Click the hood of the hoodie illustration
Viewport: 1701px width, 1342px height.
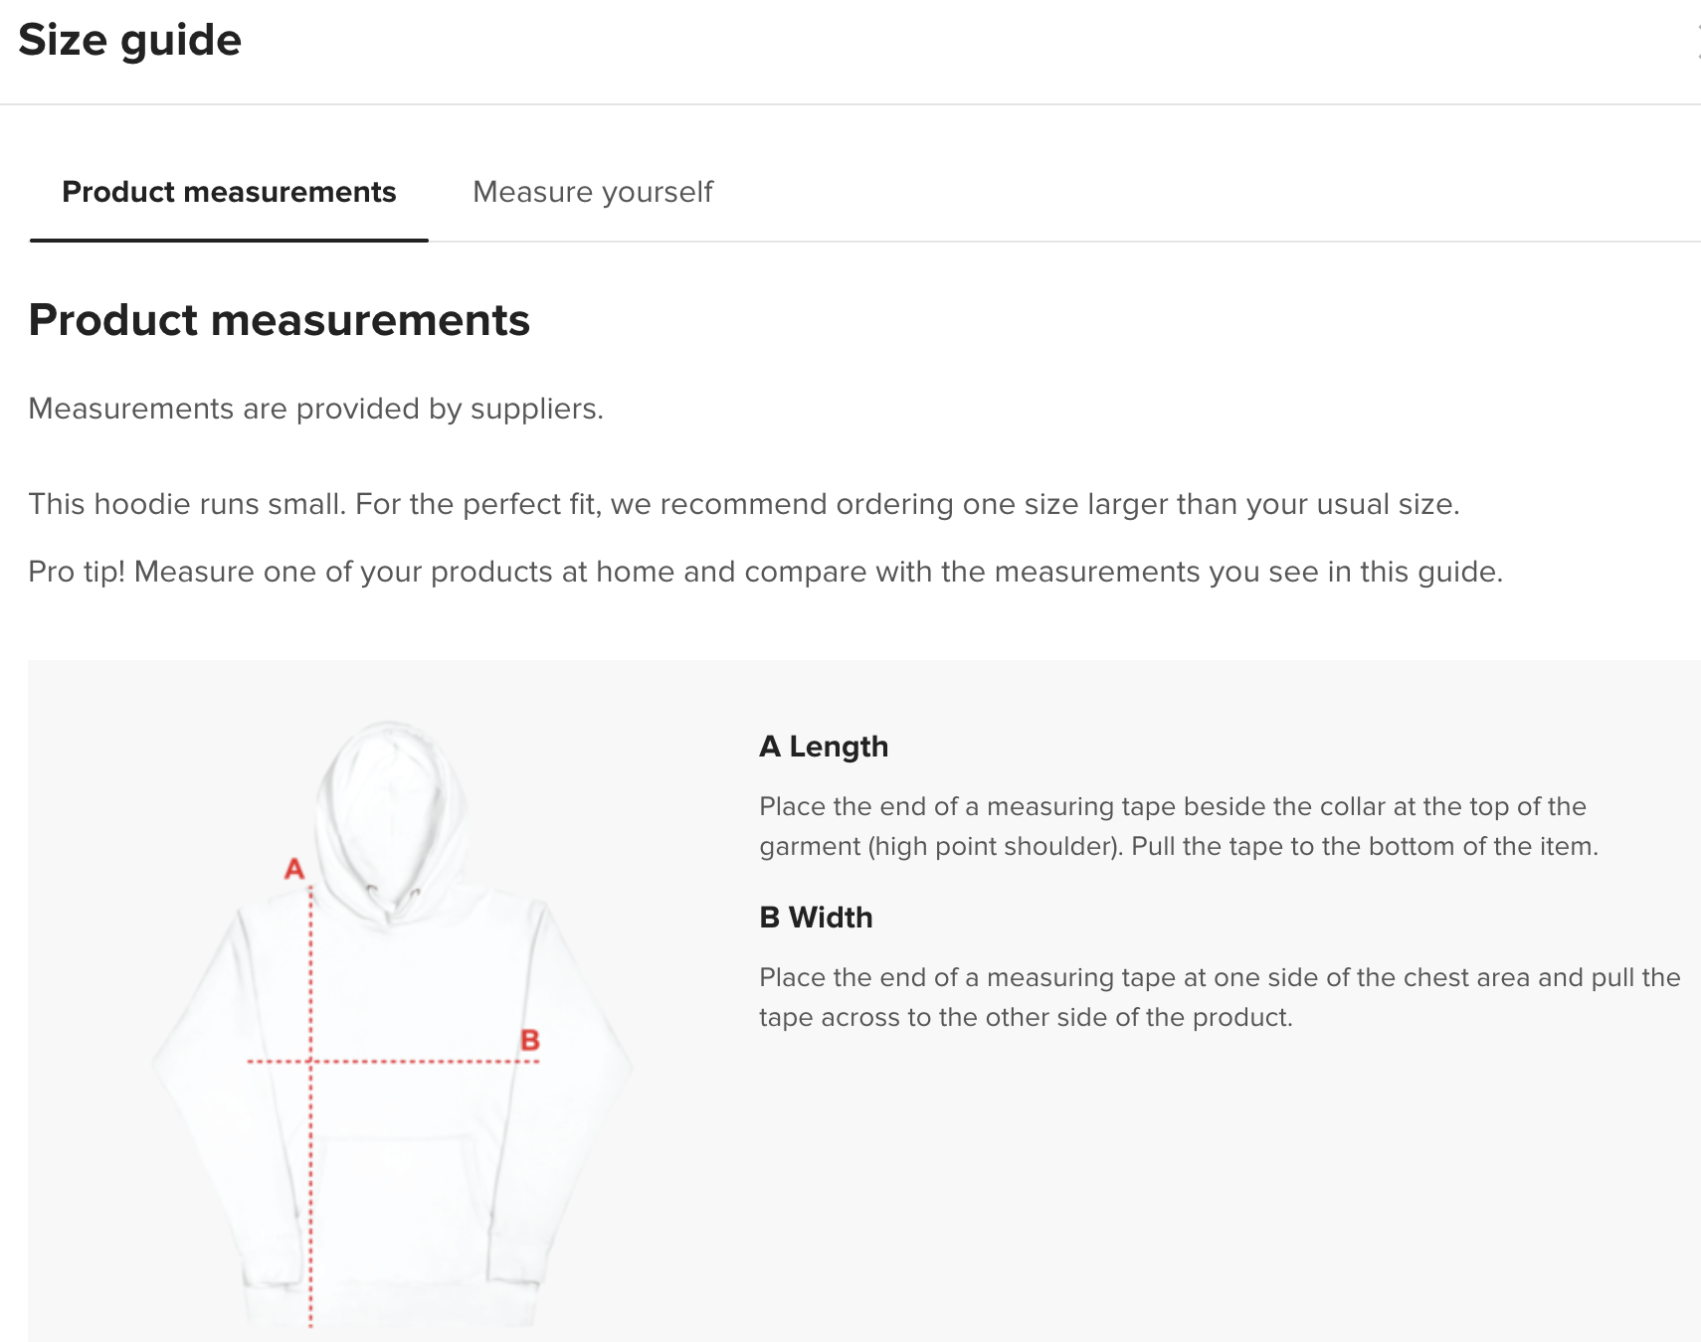[x=391, y=805]
